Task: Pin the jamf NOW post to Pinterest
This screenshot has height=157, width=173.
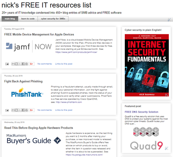Action: 26,64
